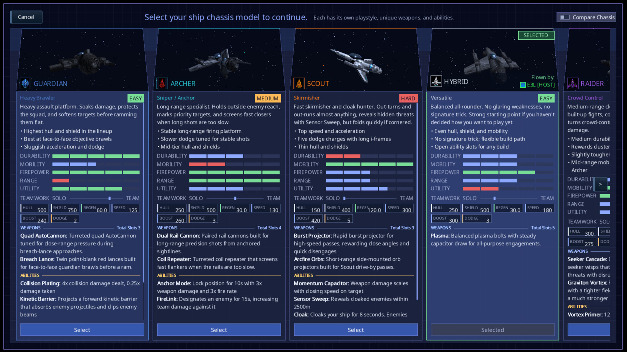This screenshot has width=627, height=352.
Task: Click the EASY difficulty badge on Guardian
Action: [x=136, y=98]
